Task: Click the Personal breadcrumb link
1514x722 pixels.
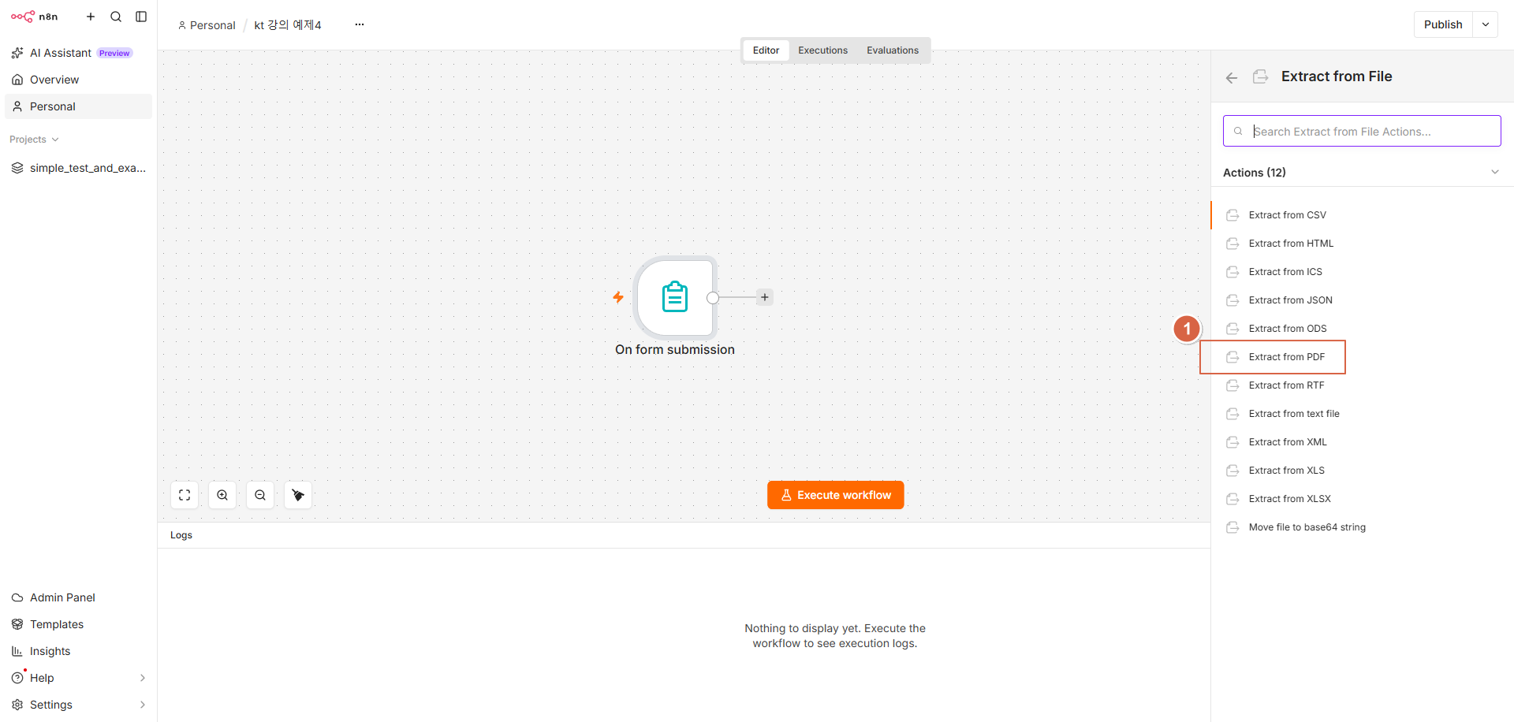Action: coord(207,25)
